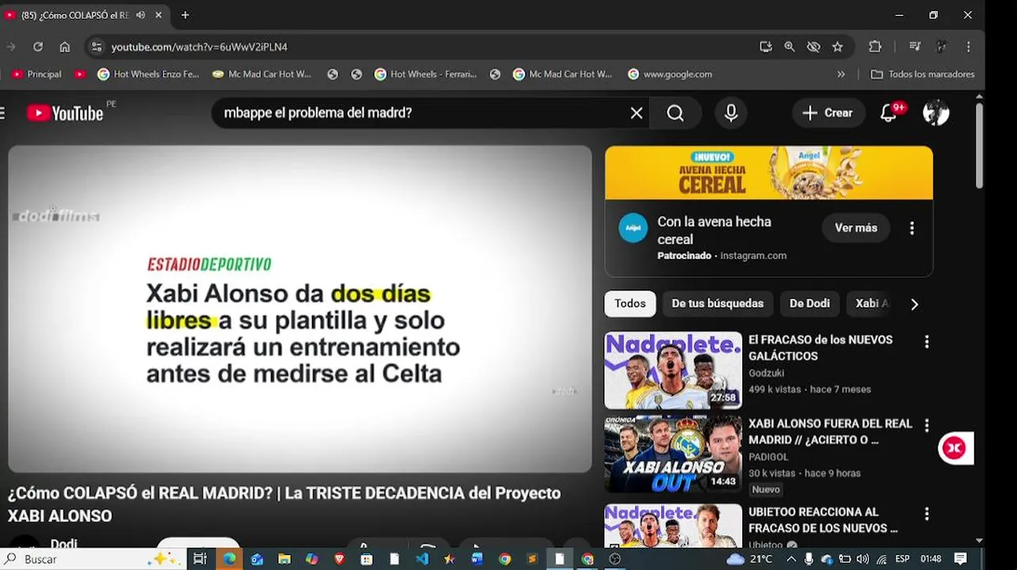The image size is (1017, 570).
Task: Open YouTube notifications bell
Action: point(889,113)
